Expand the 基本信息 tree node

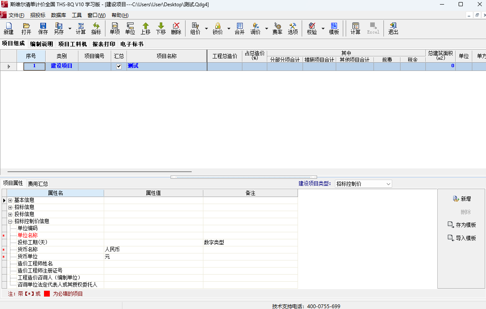click(x=10, y=200)
